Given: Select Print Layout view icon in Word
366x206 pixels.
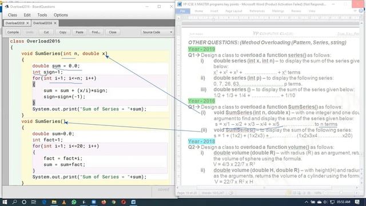Looking at the screenshot, I should (x=289, y=193).
